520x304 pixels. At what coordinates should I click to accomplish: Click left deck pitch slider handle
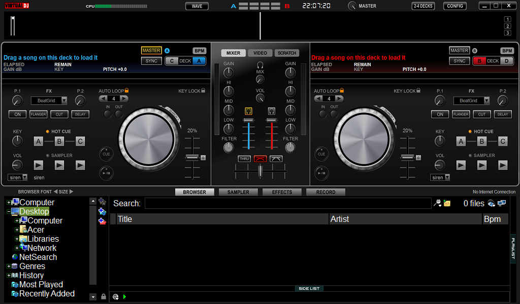pyautogui.click(x=192, y=158)
